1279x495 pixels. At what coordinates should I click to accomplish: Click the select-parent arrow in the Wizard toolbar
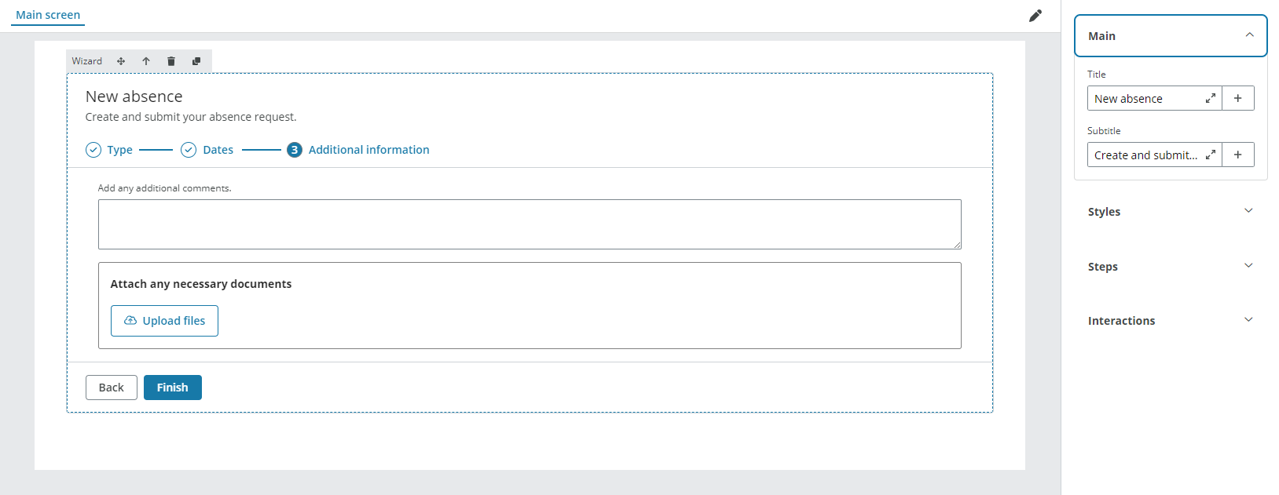click(146, 60)
